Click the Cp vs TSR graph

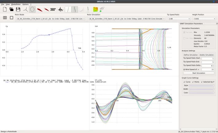coord(45,49)
